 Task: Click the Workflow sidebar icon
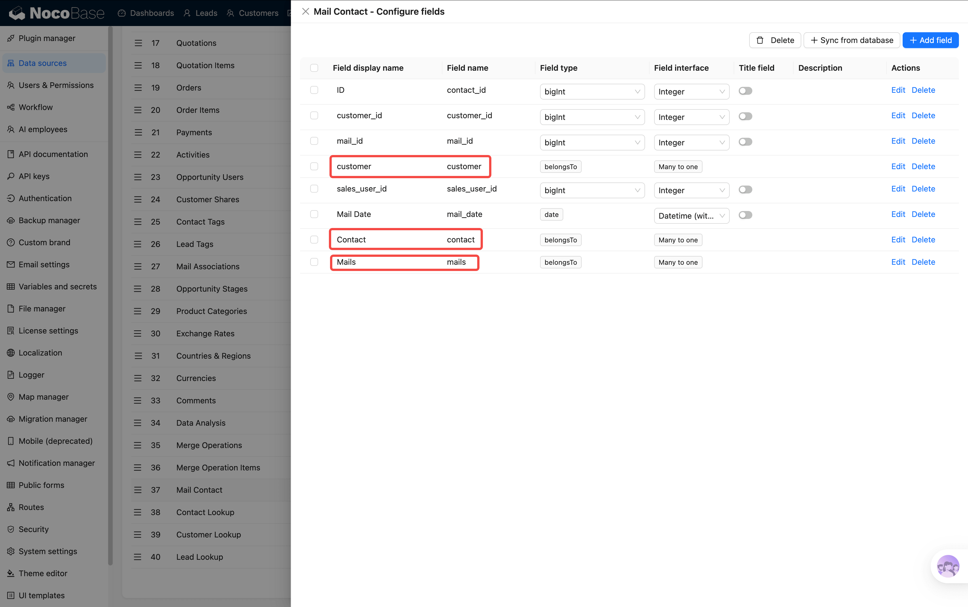pyautogui.click(x=11, y=107)
